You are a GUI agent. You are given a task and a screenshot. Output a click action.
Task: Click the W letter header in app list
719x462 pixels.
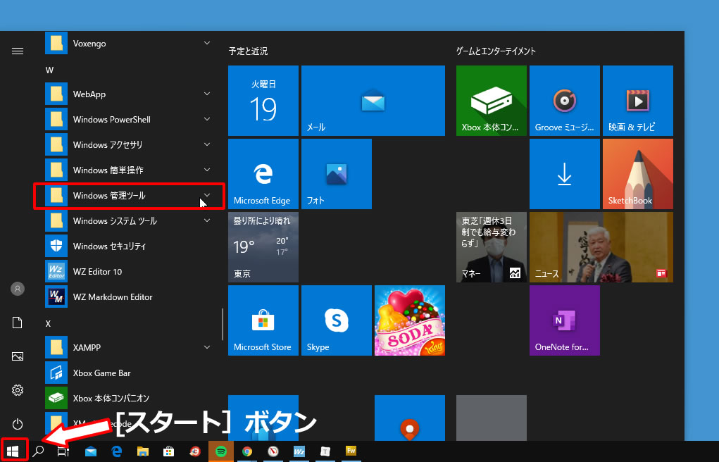(49, 70)
